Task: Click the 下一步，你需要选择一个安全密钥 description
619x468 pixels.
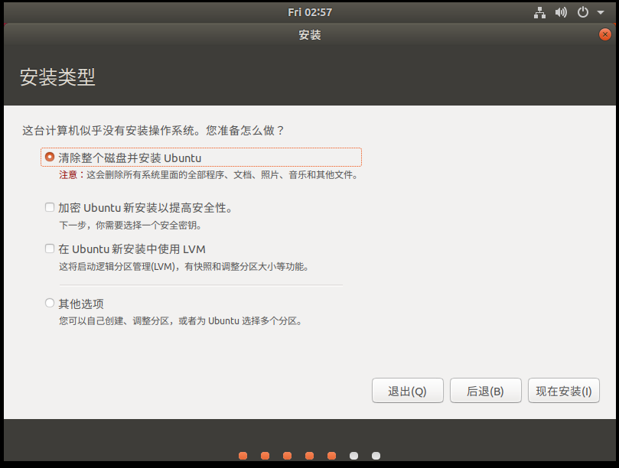Action: (130, 226)
